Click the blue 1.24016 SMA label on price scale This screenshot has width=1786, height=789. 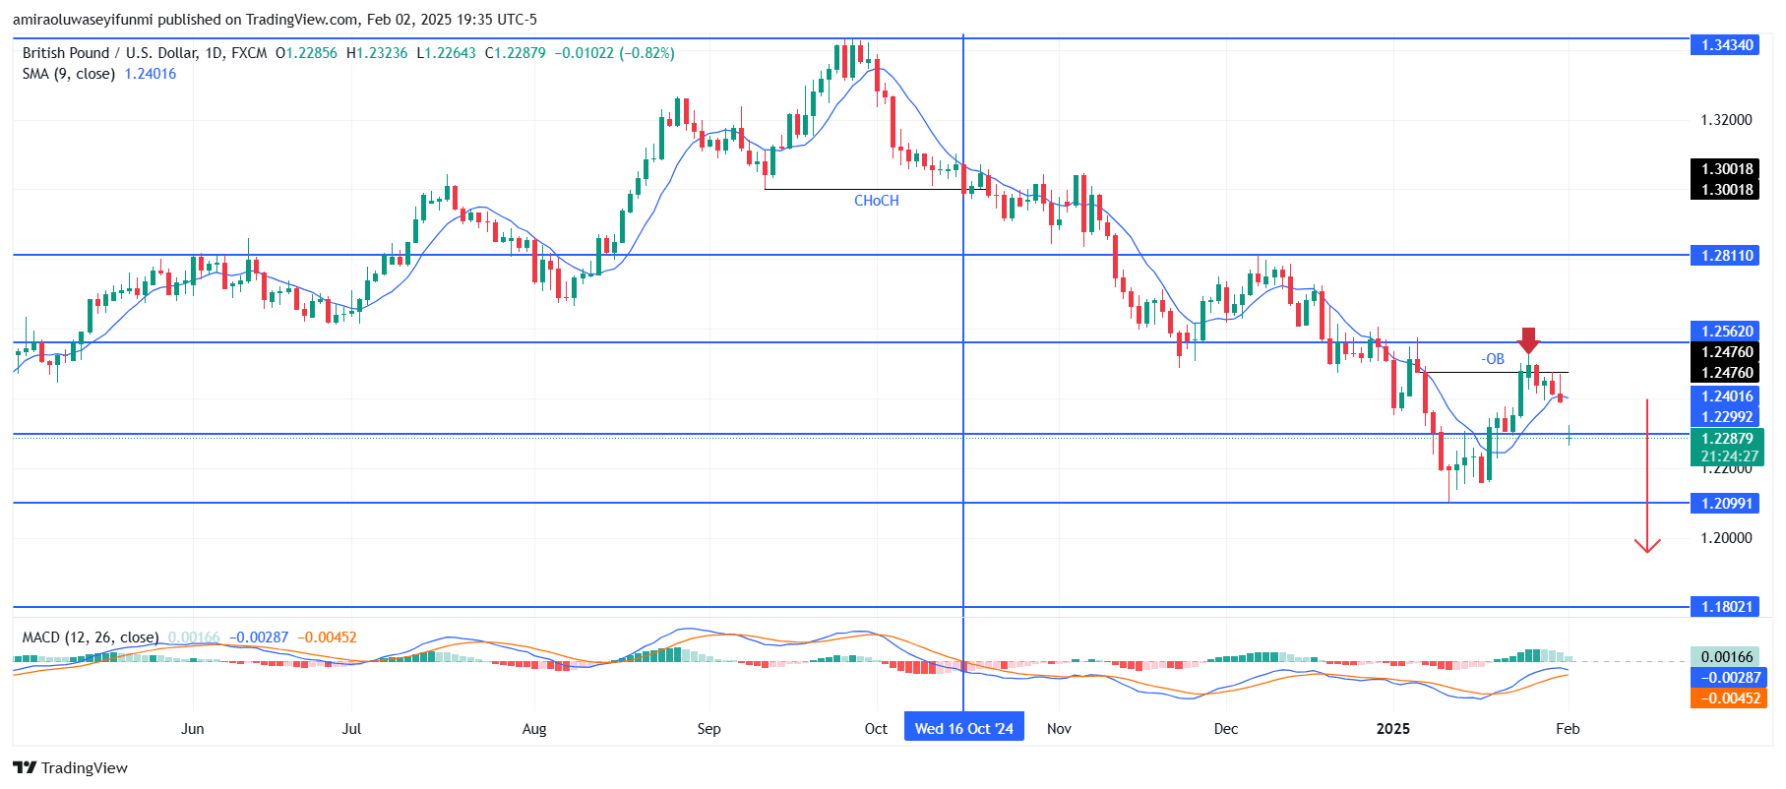tap(1727, 396)
